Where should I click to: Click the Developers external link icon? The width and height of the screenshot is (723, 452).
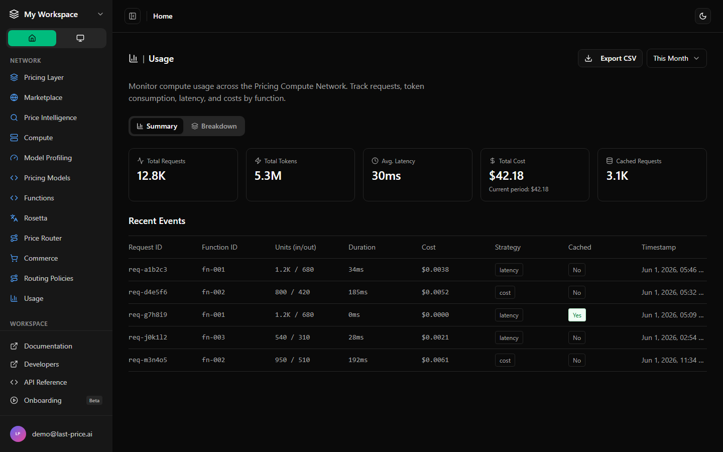point(14,364)
